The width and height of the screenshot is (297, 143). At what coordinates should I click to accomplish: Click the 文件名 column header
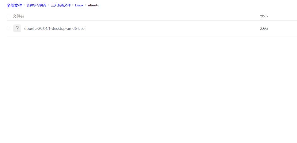18,16
